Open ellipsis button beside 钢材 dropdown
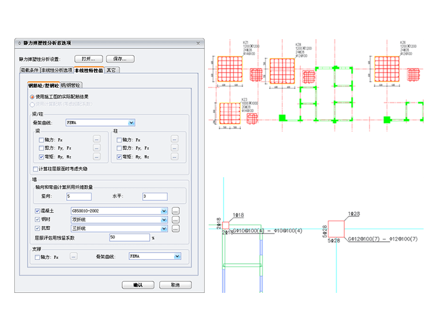The width and height of the screenshot is (438, 332). pos(175,220)
